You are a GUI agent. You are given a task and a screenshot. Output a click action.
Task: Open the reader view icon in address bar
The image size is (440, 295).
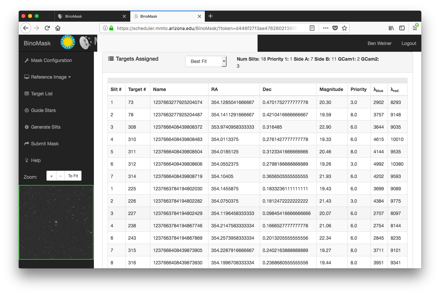[x=312, y=28]
